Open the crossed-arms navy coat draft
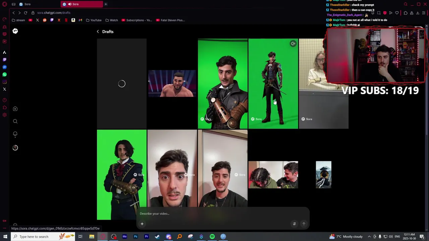The image size is (429, 241). pyautogui.click(x=122, y=175)
